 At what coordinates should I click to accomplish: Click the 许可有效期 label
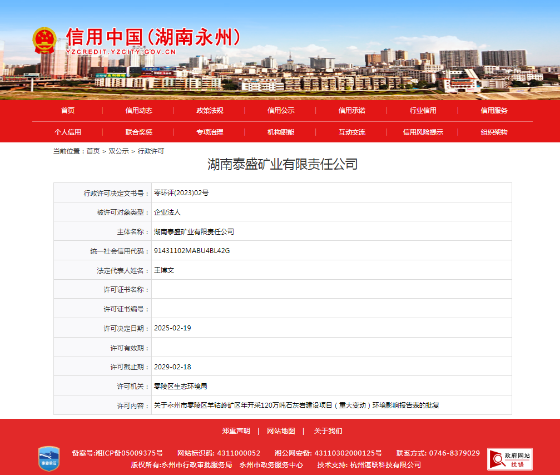129,348
